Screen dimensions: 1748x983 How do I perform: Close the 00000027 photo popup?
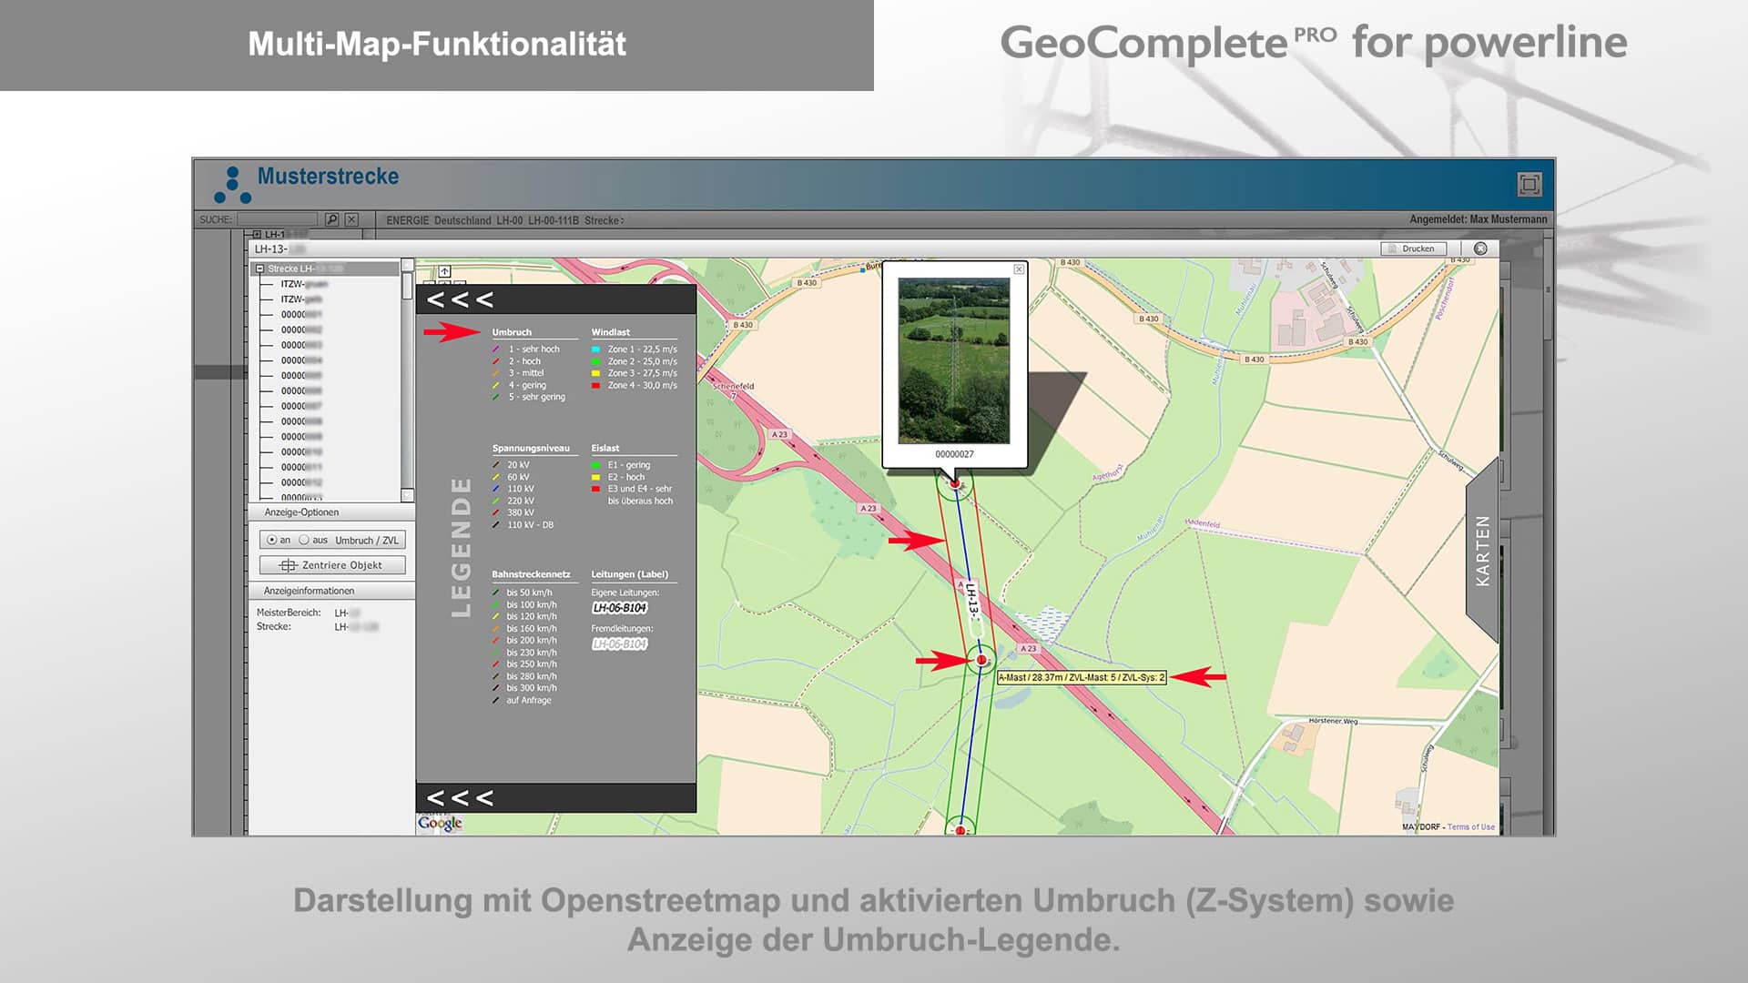[x=1021, y=269]
